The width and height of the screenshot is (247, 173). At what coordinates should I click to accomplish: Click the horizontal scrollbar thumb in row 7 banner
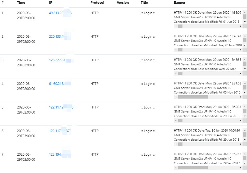(x=193, y=167)
